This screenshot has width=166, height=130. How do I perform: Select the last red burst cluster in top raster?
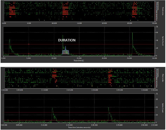click(135, 12)
